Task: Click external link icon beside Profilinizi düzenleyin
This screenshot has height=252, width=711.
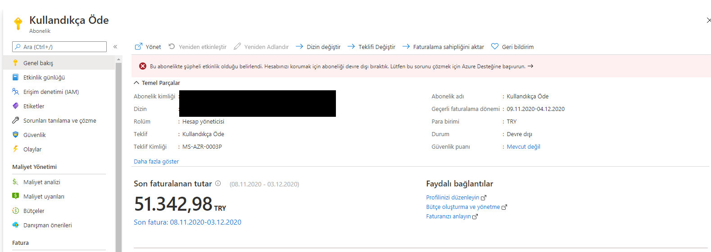Action: click(484, 198)
